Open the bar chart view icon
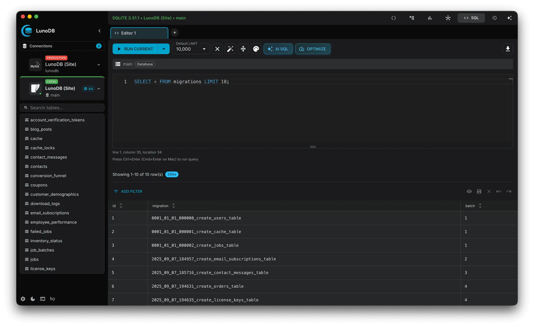The image size is (534, 327). [430, 18]
